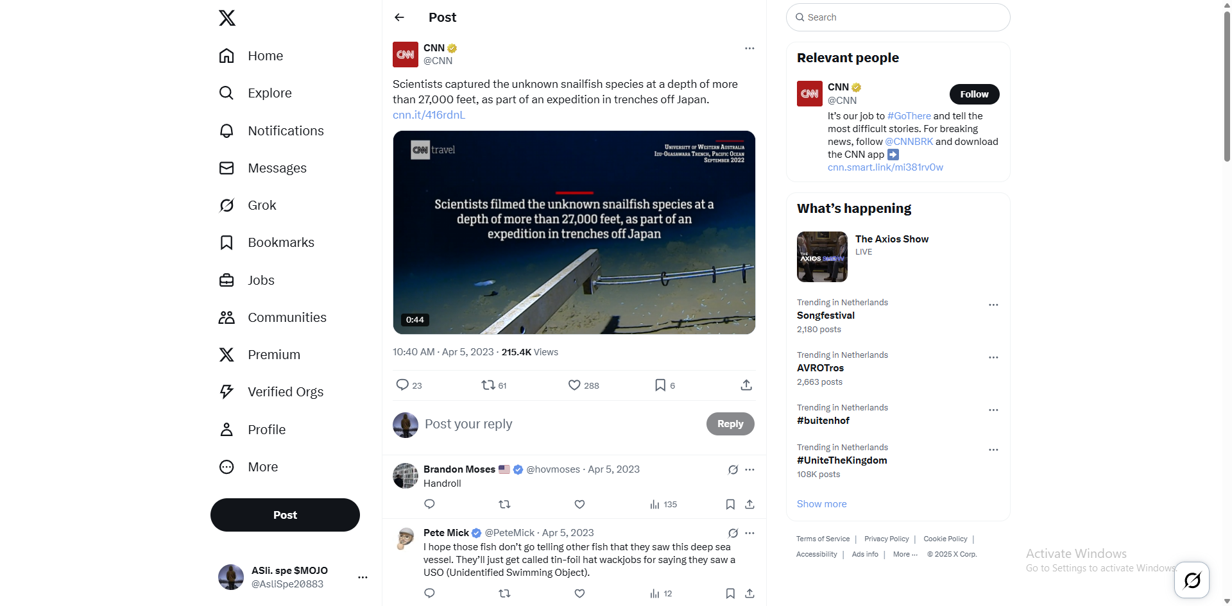Click the share icon on CNN post
The image size is (1232, 606).
(746, 385)
